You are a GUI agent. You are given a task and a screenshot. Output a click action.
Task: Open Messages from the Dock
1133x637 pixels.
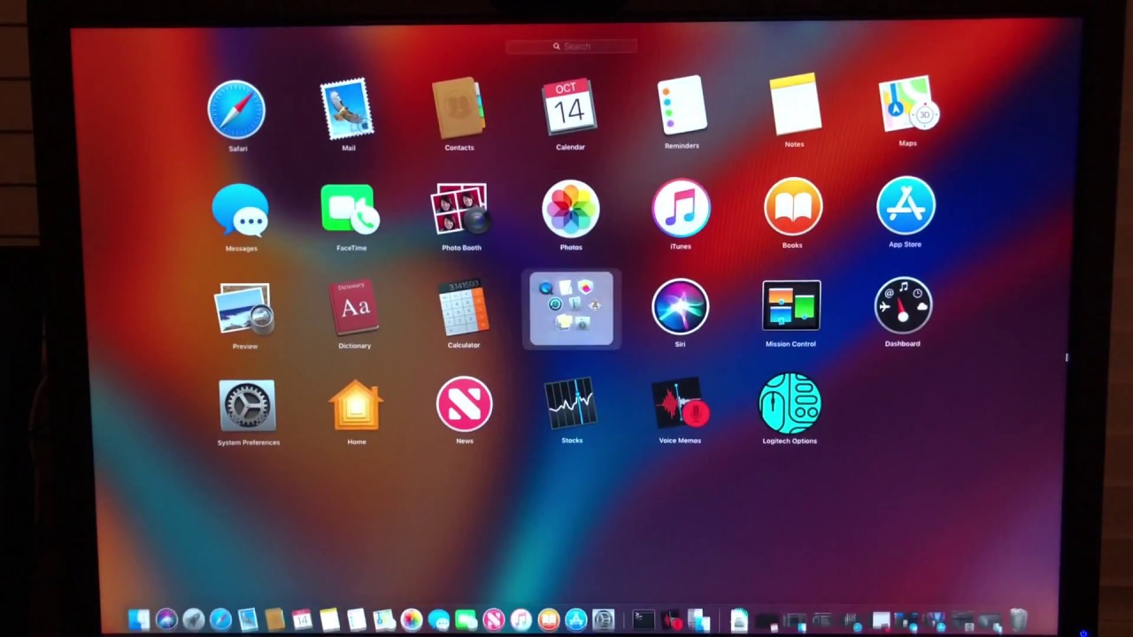pos(438,621)
